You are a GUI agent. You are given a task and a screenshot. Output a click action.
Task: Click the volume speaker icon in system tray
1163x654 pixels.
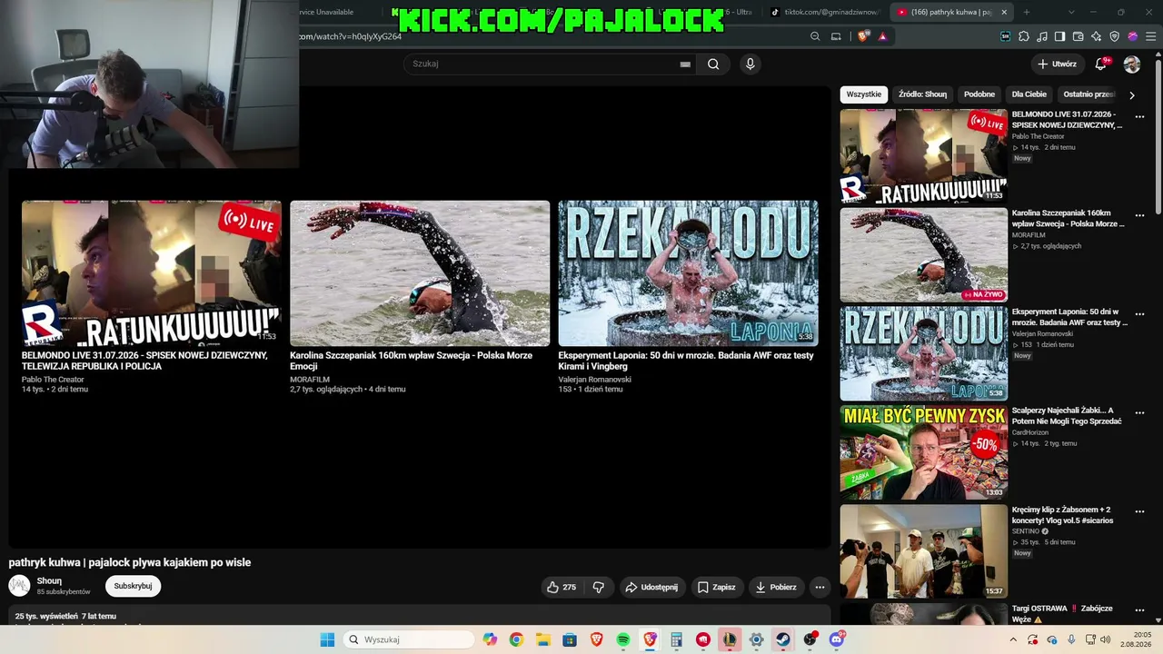coord(1105,639)
